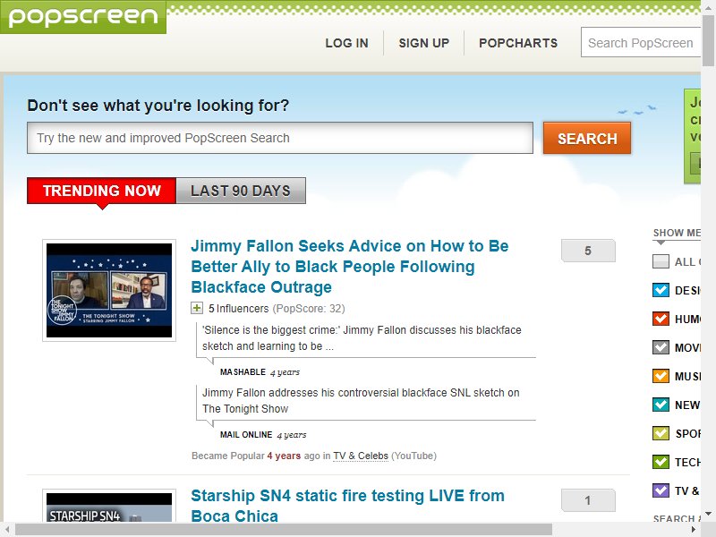Toggle the purple TV & checkbox

(661, 490)
